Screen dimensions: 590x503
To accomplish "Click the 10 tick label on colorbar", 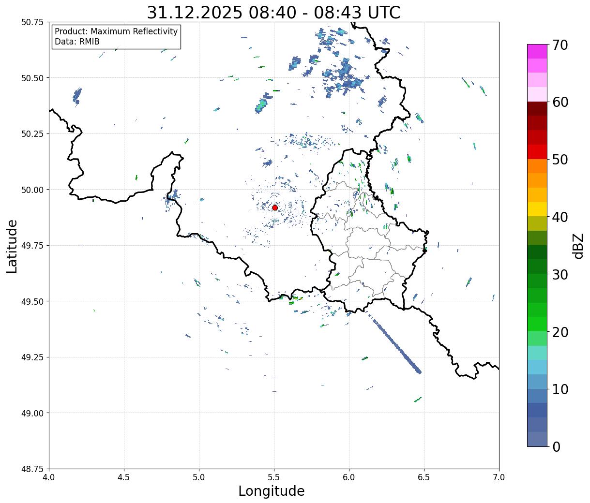I will pos(560,389).
